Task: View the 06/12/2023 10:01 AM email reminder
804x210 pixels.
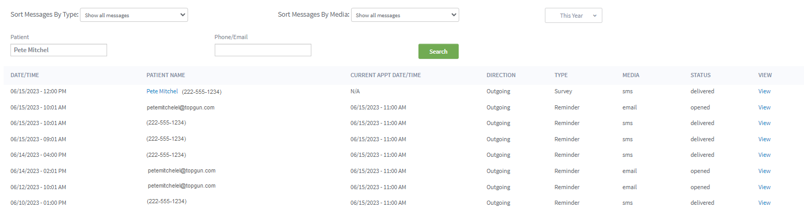Action: 764,187
